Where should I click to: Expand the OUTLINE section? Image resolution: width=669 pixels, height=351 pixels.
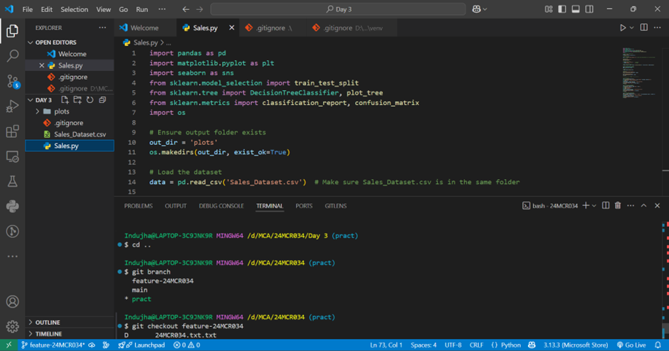tap(31, 323)
